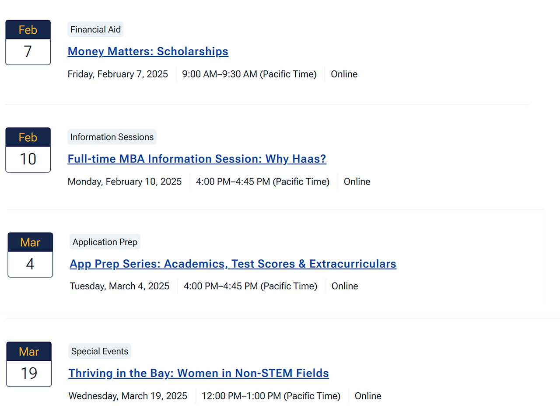Click the 12:00 PM–1:00 PM time text
The width and height of the screenshot is (560, 419).
coord(270,396)
